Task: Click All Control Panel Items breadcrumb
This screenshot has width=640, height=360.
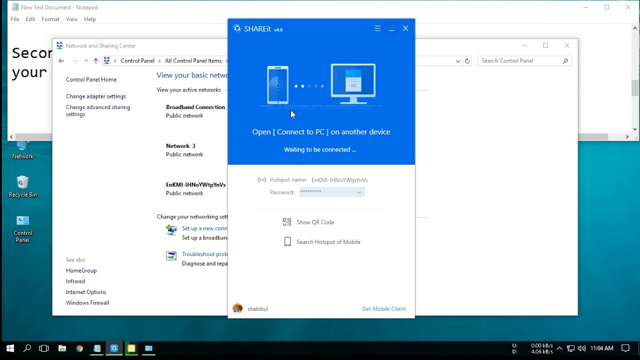Action: [193, 61]
